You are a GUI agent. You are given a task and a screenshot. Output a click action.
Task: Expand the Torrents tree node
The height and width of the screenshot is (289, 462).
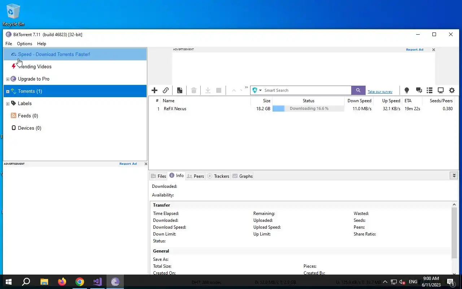[8, 91]
